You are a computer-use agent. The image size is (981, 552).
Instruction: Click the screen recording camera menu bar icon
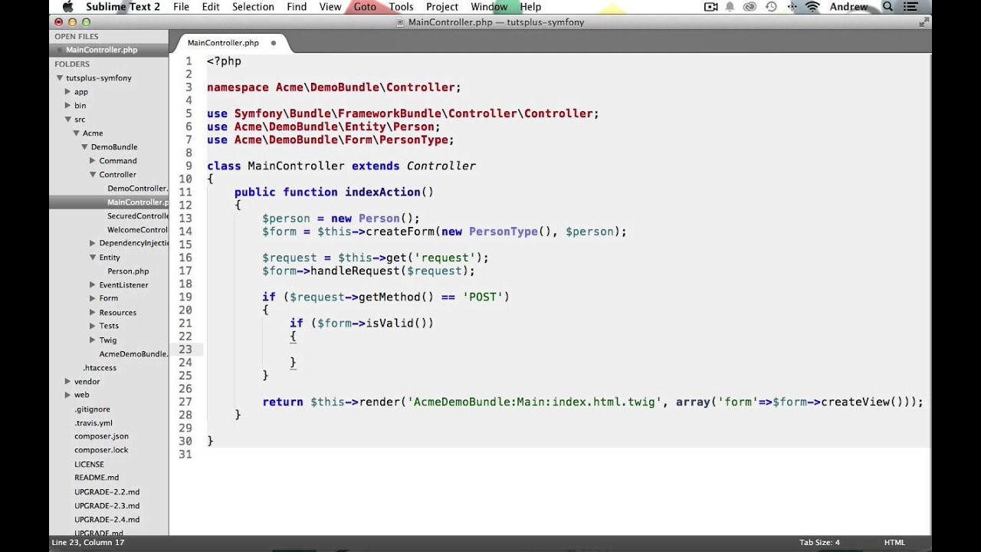[x=711, y=7]
